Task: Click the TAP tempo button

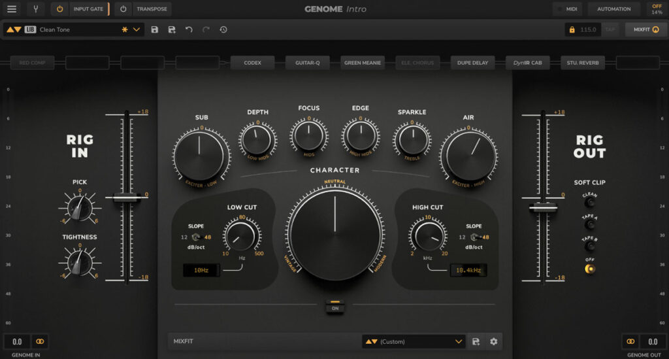Action: point(610,29)
